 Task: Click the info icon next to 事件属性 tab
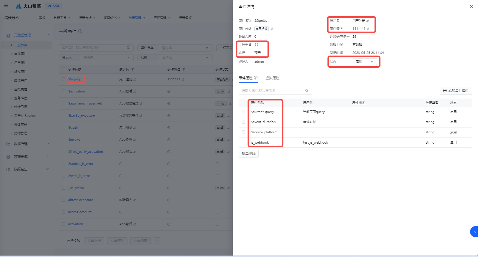tap(256, 78)
